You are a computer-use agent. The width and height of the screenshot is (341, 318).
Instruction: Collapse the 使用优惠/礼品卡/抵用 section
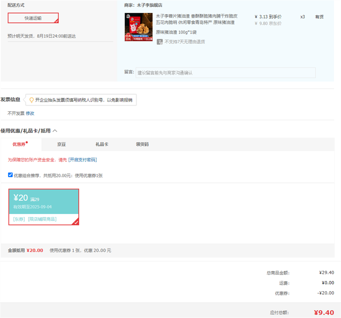click(x=55, y=130)
